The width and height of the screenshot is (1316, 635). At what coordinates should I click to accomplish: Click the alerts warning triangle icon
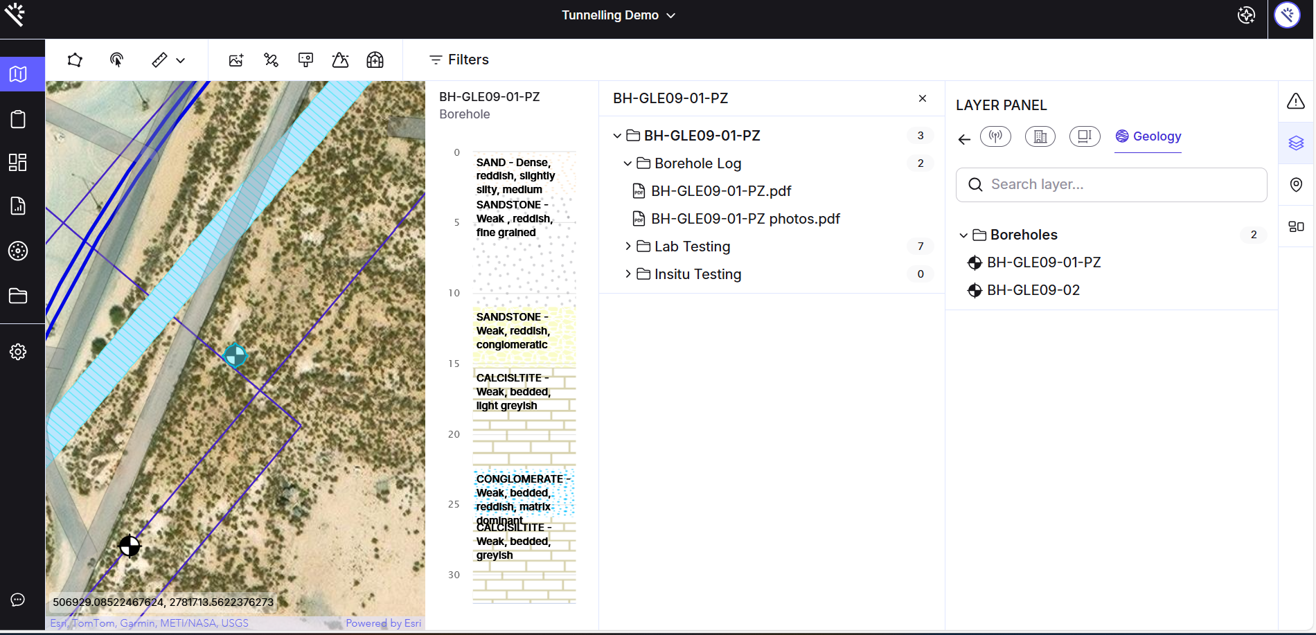(x=1295, y=102)
